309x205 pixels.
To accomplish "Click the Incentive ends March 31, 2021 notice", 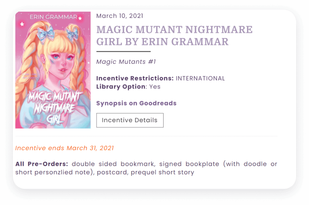I will 64,148.
